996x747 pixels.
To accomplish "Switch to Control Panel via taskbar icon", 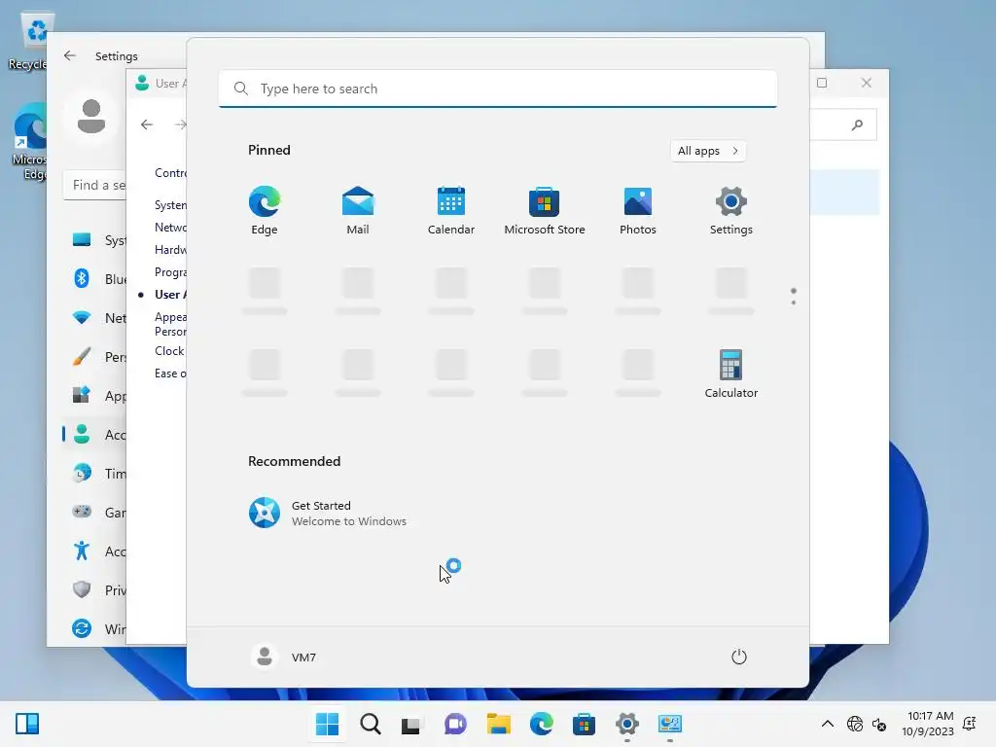I will [669, 724].
